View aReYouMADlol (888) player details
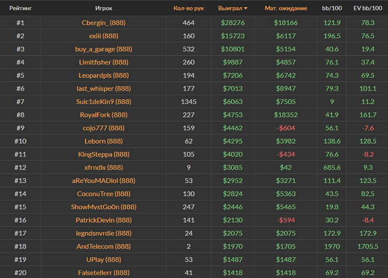 (x=103, y=181)
